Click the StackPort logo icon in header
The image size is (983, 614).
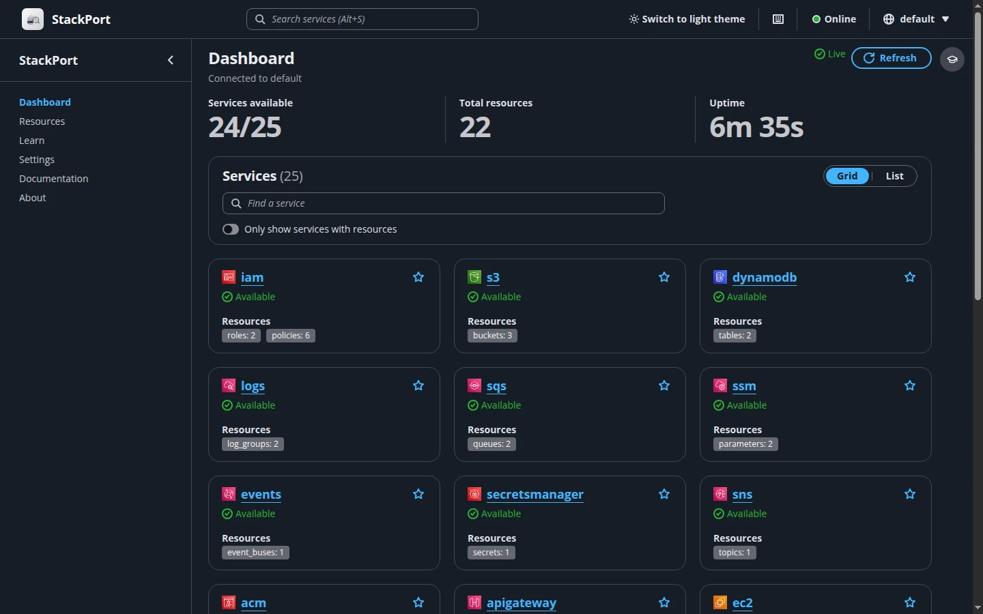pos(33,19)
